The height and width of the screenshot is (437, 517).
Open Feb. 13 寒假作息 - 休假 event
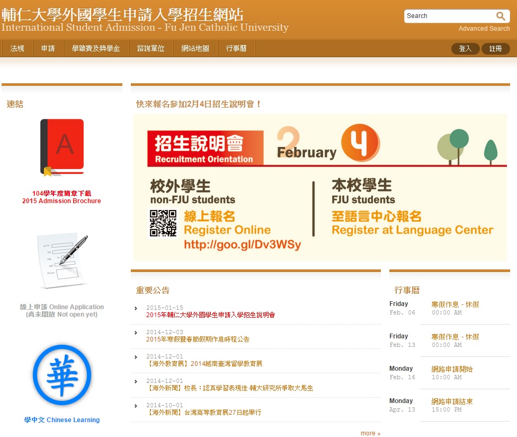455,337
